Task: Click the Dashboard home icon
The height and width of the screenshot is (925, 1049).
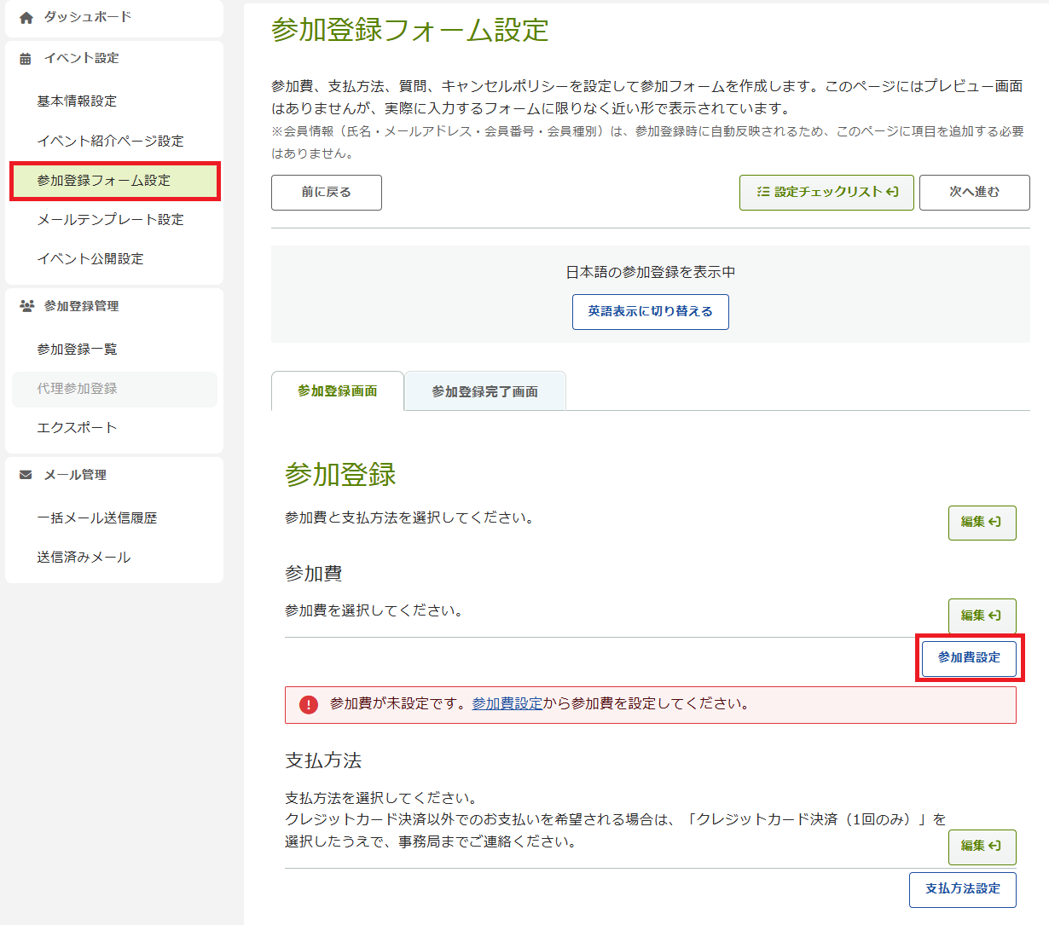Action: coord(26,17)
